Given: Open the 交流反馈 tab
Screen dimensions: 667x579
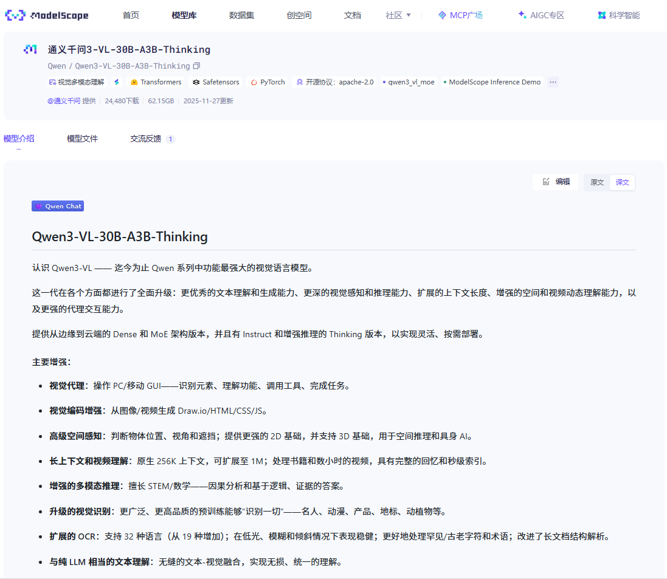Looking at the screenshot, I should (146, 139).
